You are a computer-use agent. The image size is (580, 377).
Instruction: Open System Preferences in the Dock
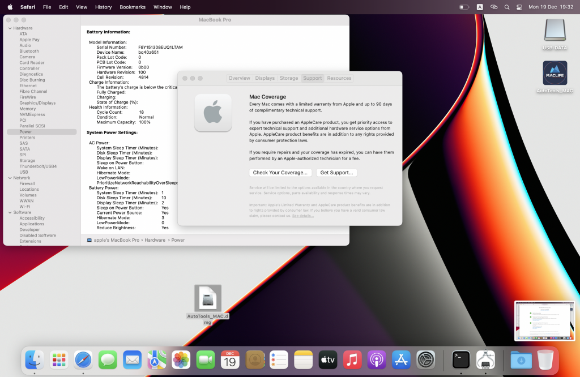point(425,359)
